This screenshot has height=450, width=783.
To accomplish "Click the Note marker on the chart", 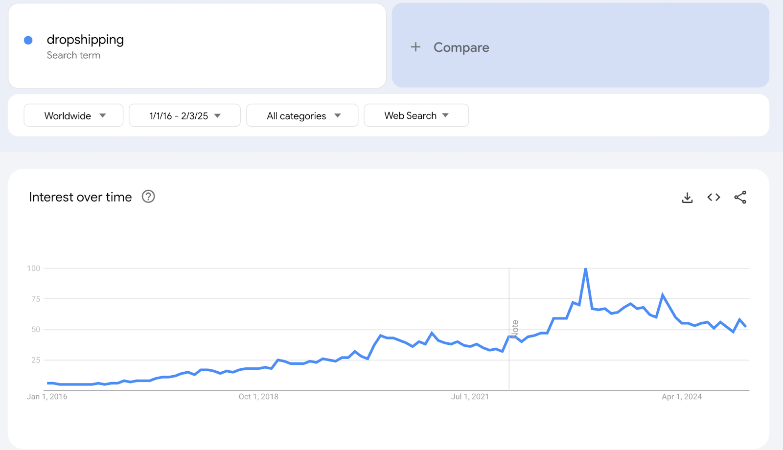I will pos(515,328).
